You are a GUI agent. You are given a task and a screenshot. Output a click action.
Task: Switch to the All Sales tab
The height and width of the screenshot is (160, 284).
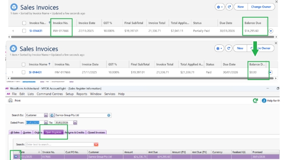tap(15, 132)
